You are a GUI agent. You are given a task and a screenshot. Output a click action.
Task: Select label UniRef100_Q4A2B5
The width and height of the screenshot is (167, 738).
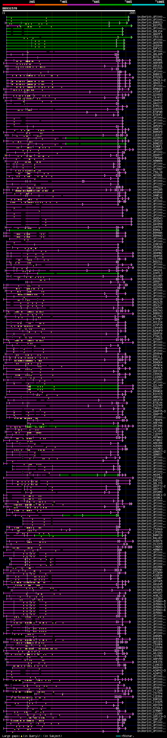(x=150, y=190)
